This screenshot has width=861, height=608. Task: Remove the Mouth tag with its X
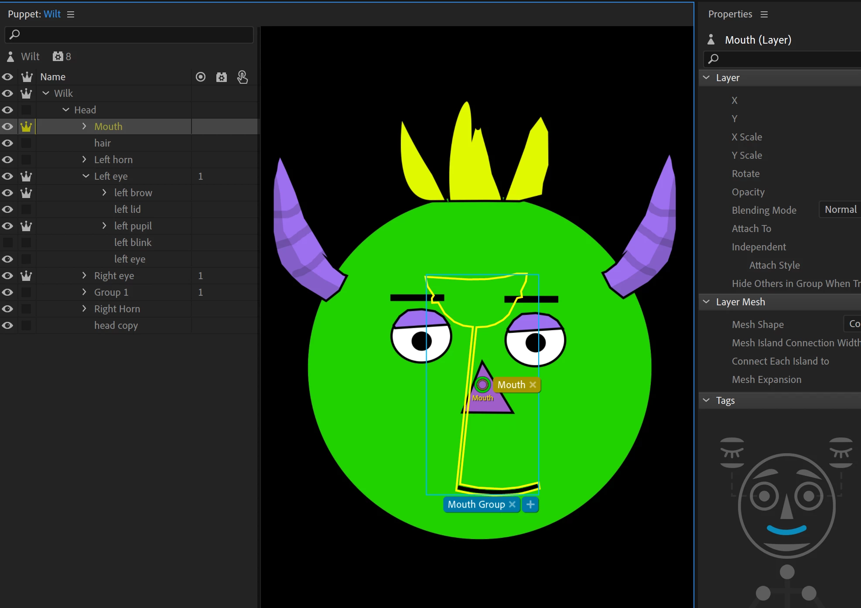pos(533,385)
